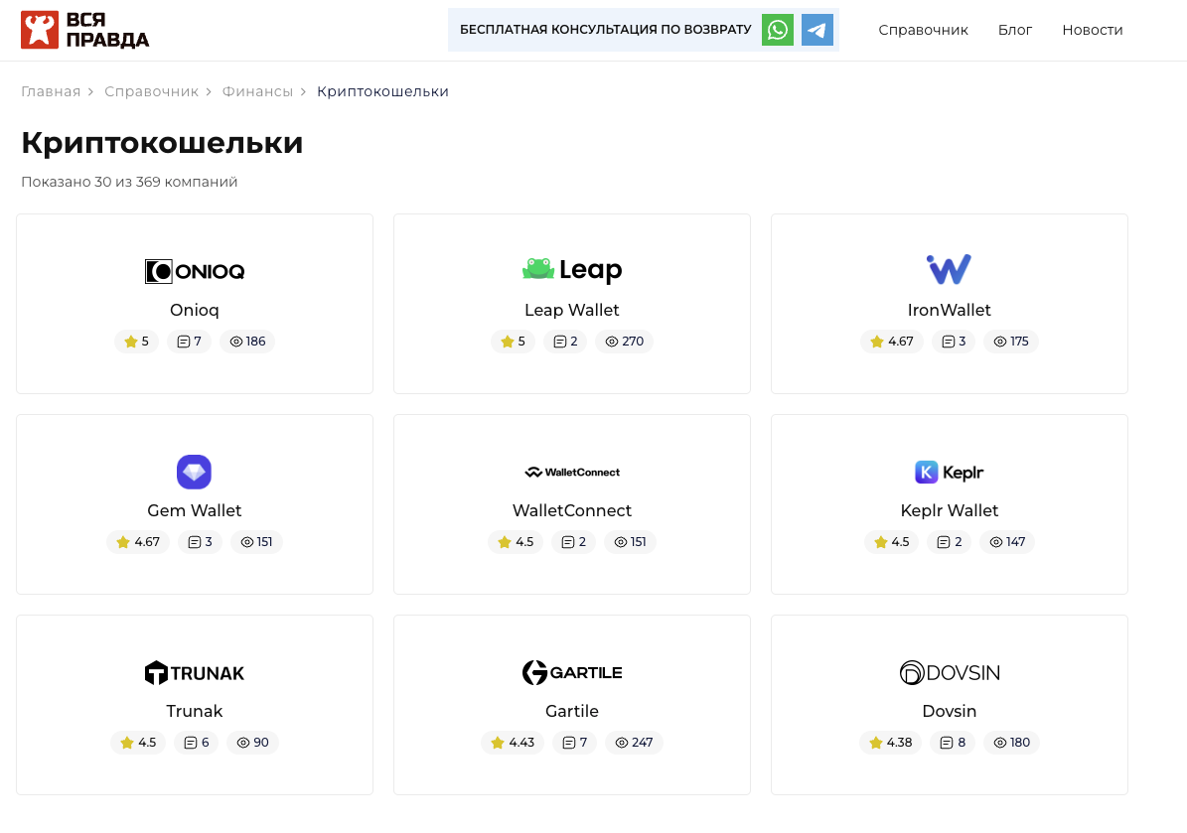Click the Trunak logo
The width and height of the screenshot is (1187, 833).
pos(195,672)
